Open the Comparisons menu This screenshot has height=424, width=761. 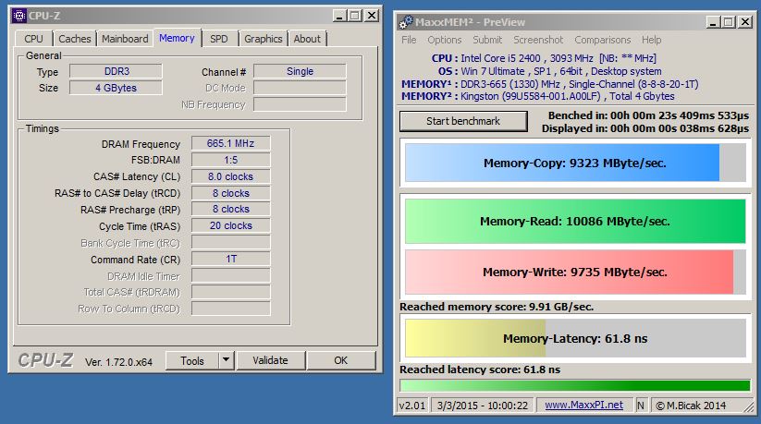point(602,40)
